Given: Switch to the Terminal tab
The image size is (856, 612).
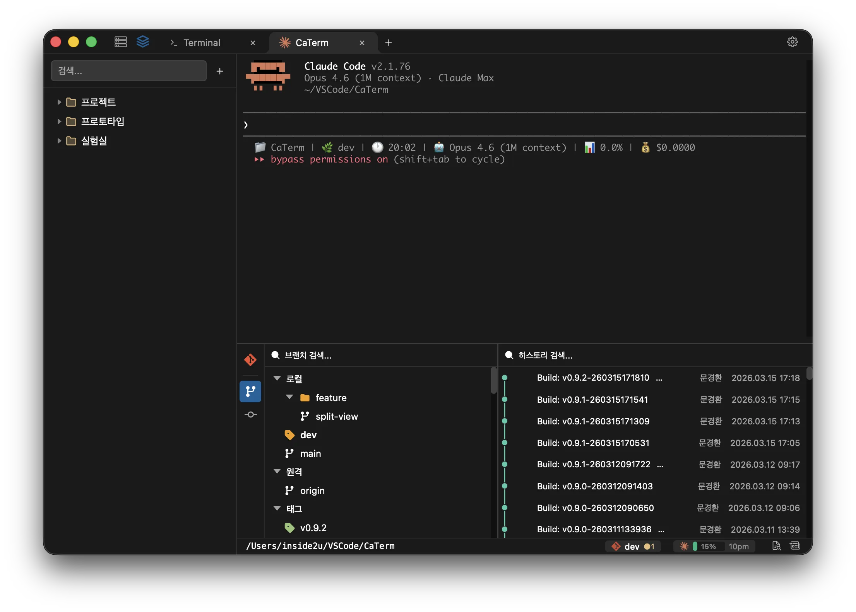Looking at the screenshot, I should click(x=201, y=43).
